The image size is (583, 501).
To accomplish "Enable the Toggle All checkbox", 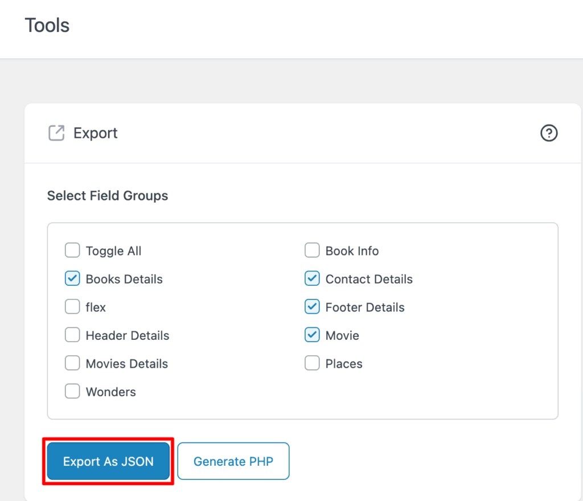I will pyautogui.click(x=72, y=250).
